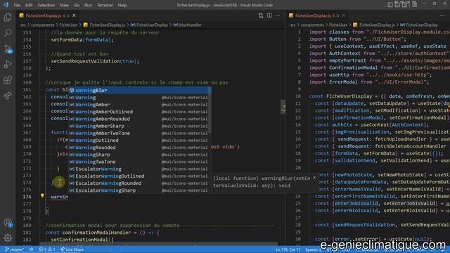The image size is (450, 253).
Task: Click 'FicheUserDisplay' symbol breadcrumb in left editor
Action: (152, 25)
